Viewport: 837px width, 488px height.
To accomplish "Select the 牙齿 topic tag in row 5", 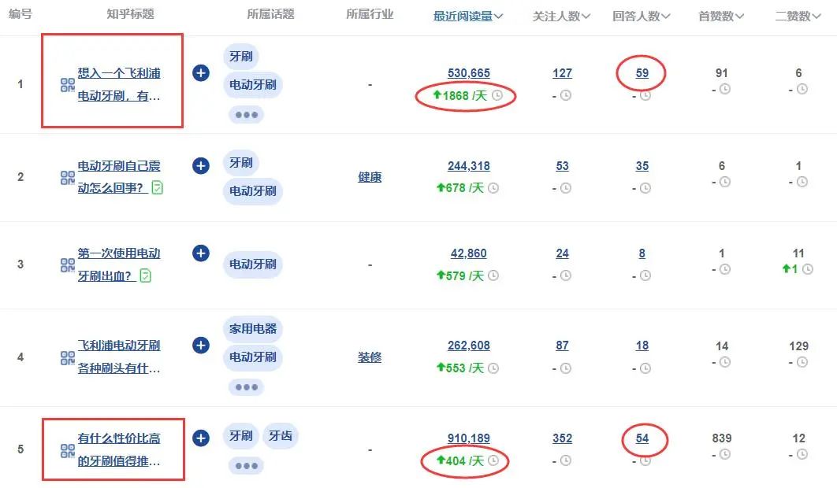I will click(x=281, y=436).
